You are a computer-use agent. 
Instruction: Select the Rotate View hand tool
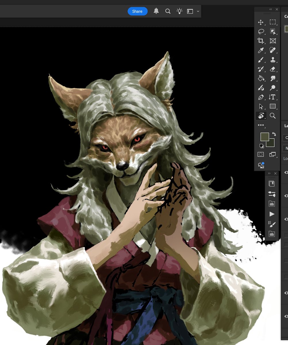point(261,116)
